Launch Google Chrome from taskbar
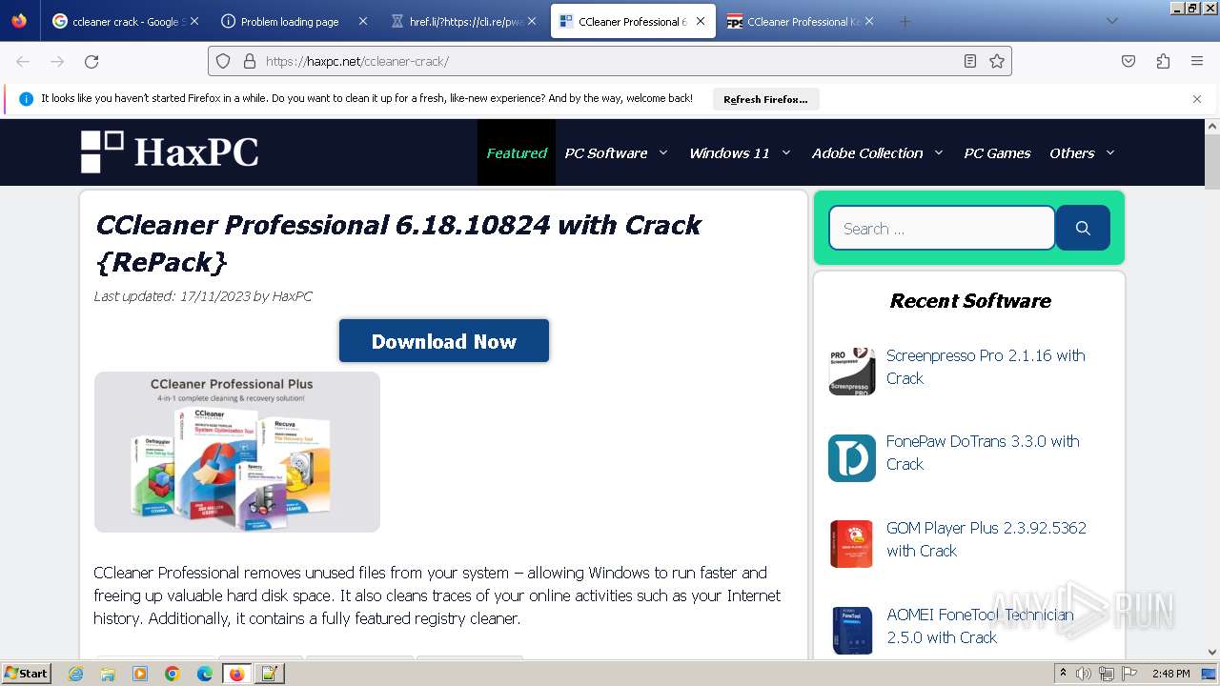Viewport: 1220px width, 686px height. coord(173,674)
